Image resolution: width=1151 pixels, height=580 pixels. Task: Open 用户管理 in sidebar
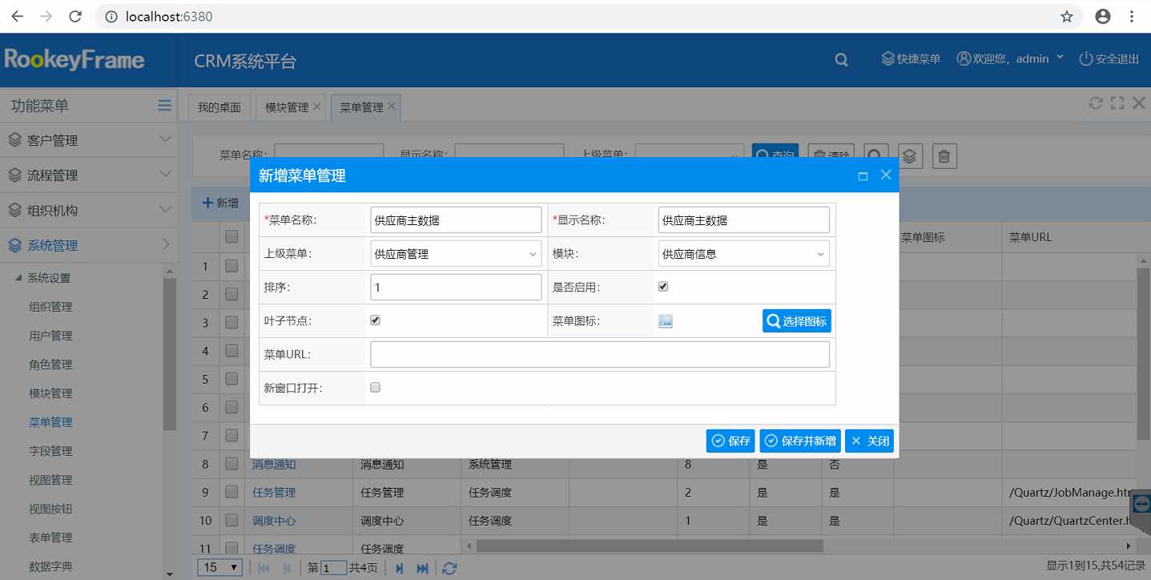tap(50, 336)
